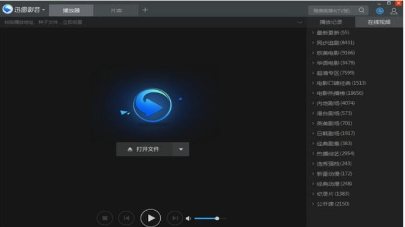The width and height of the screenshot is (405, 227).
Task: Click the search magnifier icon
Action: [361, 10]
